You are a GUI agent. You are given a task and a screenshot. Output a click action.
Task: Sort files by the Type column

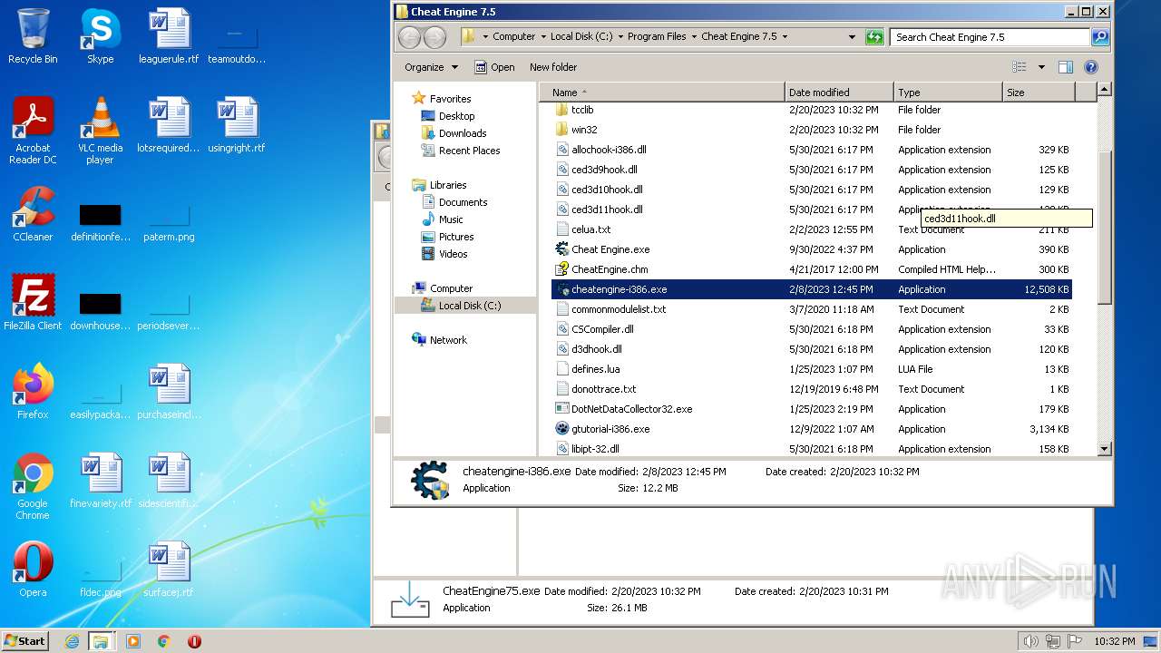pos(948,93)
